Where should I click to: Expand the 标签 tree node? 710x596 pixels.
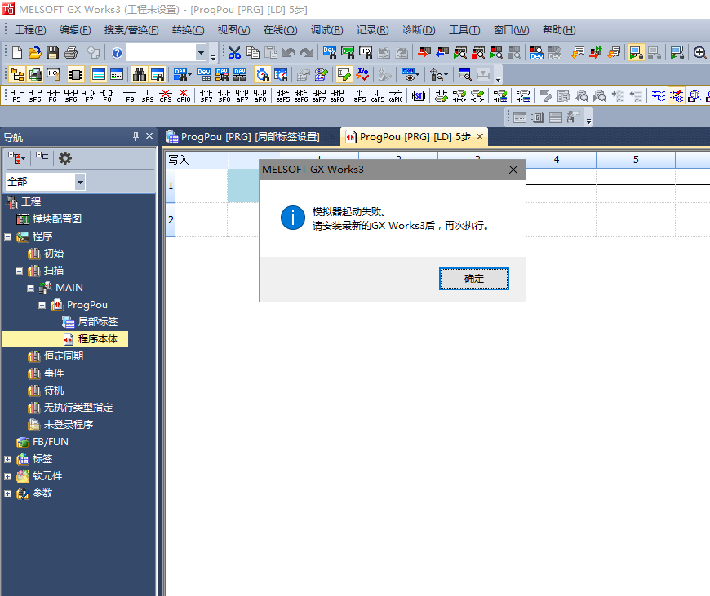click(x=7, y=459)
